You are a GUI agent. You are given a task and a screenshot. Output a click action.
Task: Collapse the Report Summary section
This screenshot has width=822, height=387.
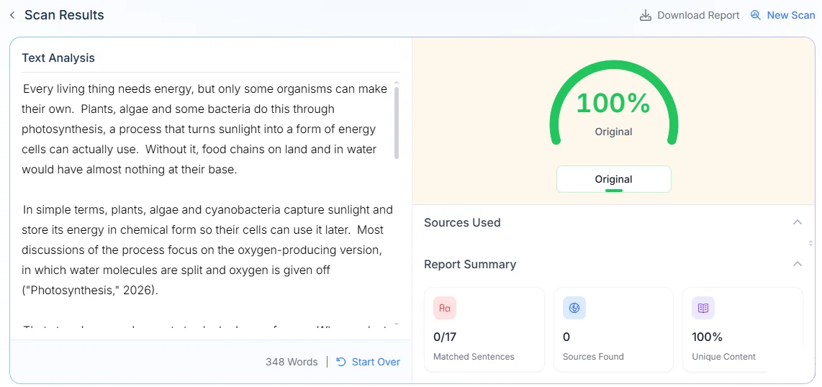(x=798, y=264)
